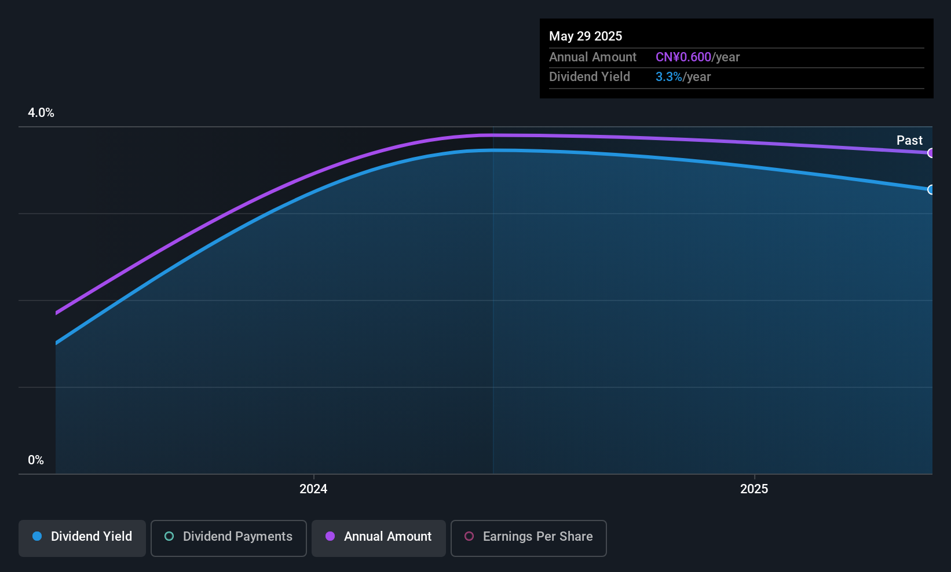Viewport: 951px width, 572px height.
Task: Click the blue Dividend Yield legend dot
Action: tap(37, 536)
